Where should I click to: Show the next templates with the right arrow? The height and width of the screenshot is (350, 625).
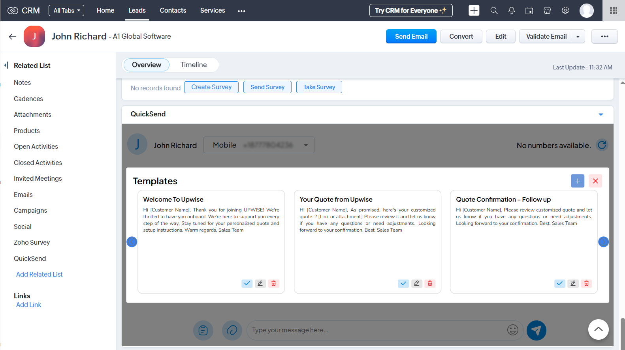pos(604,242)
